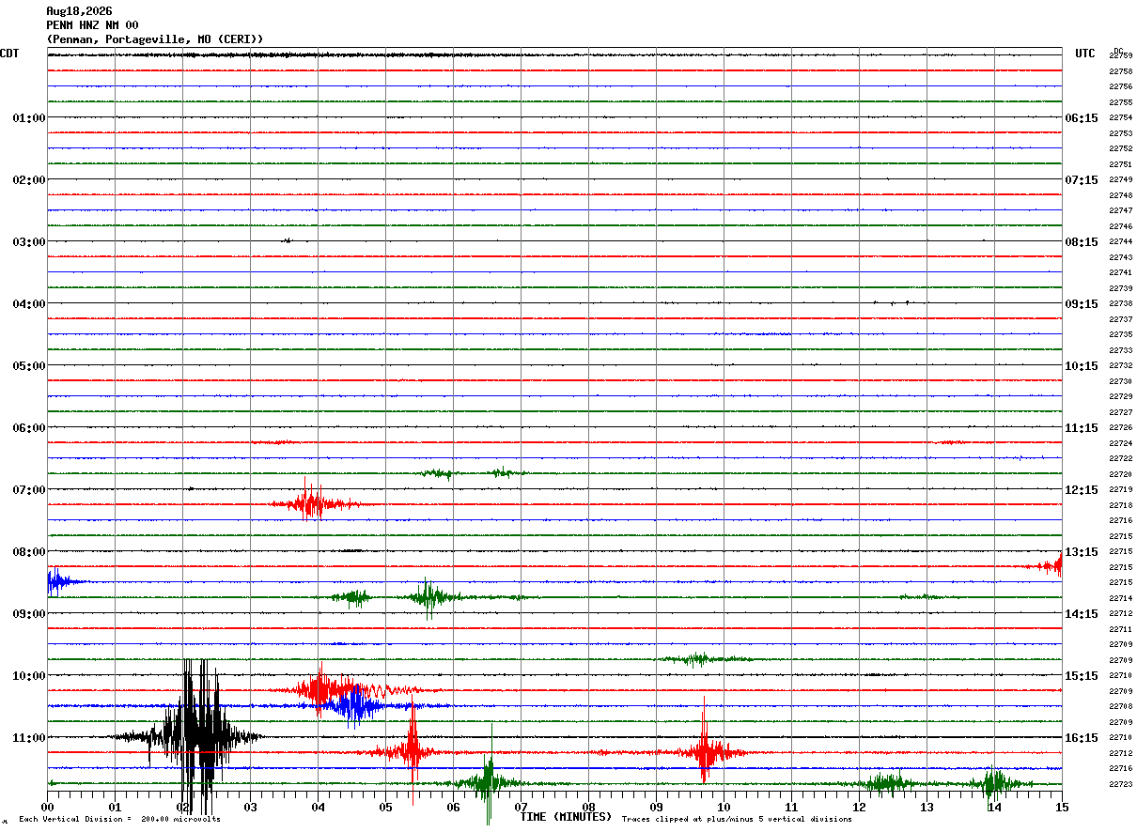Click the 01:00 CDT time label
Viewport: 1137px width, 832px height.
(x=29, y=118)
